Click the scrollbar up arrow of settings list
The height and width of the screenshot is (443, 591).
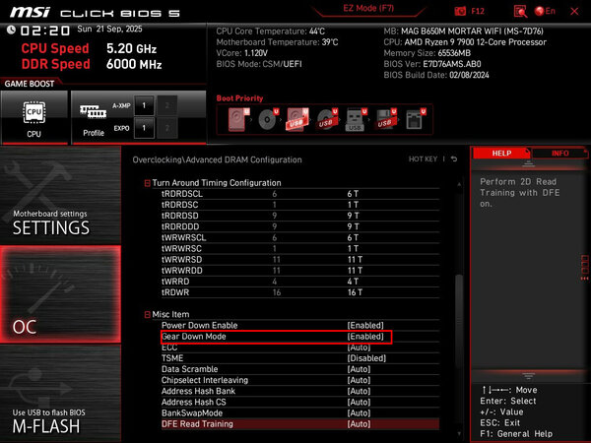(459, 184)
